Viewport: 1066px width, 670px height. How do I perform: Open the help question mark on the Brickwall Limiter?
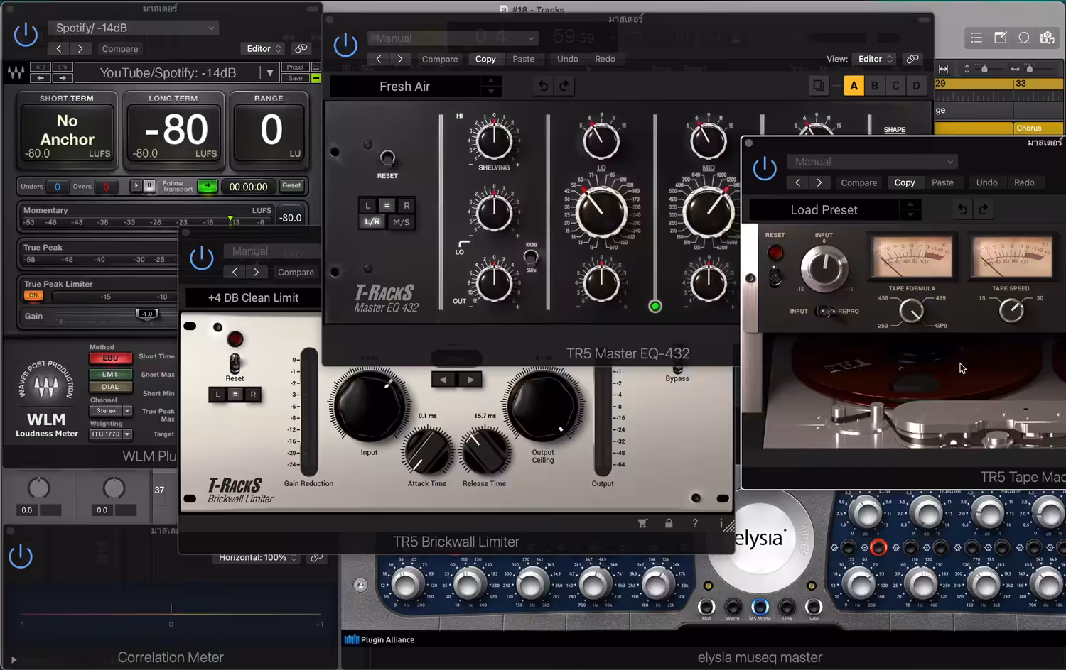coord(695,523)
